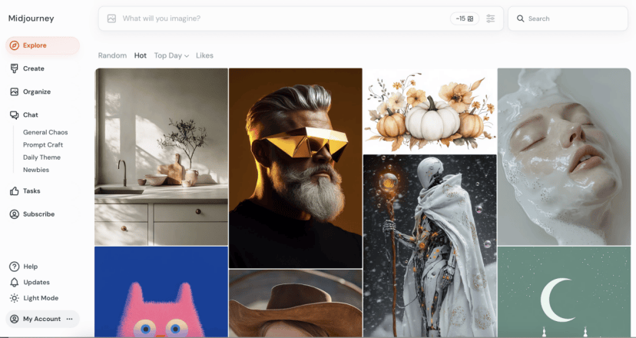Click the image upload icon in prompt bar
636x338 pixels.
pyautogui.click(x=111, y=18)
